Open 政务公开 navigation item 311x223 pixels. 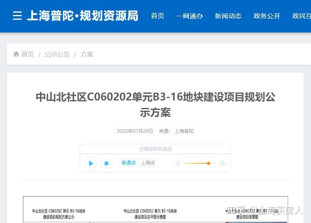[267, 16]
